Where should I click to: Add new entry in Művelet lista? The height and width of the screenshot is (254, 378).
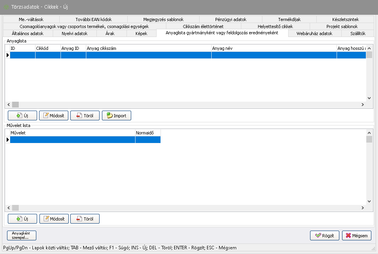pyautogui.click(x=22, y=219)
